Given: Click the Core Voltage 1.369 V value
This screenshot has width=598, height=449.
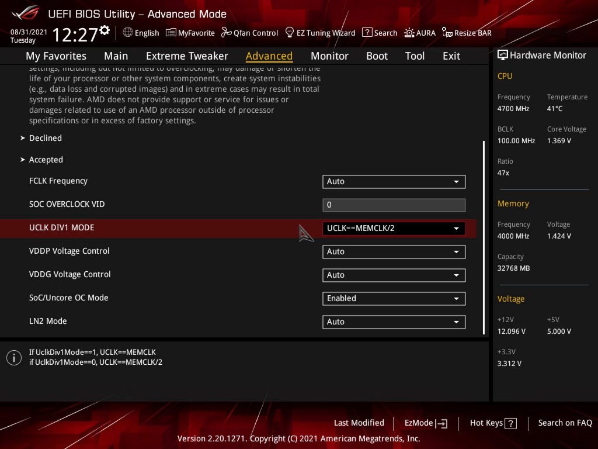Looking at the screenshot, I should [x=559, y=141].
